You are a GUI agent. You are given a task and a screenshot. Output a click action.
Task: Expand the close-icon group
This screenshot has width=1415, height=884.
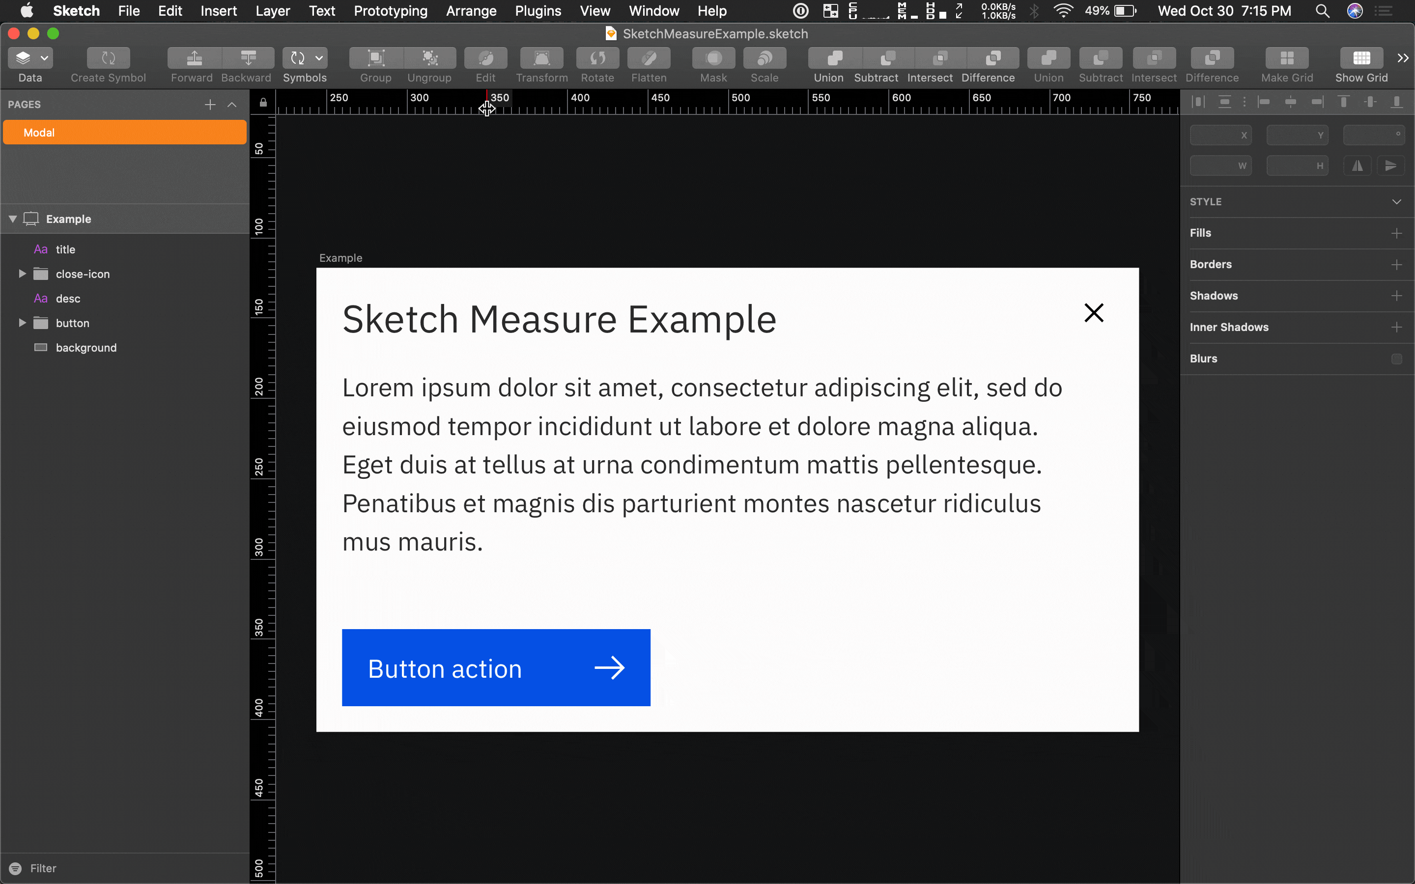pos(22,274)
